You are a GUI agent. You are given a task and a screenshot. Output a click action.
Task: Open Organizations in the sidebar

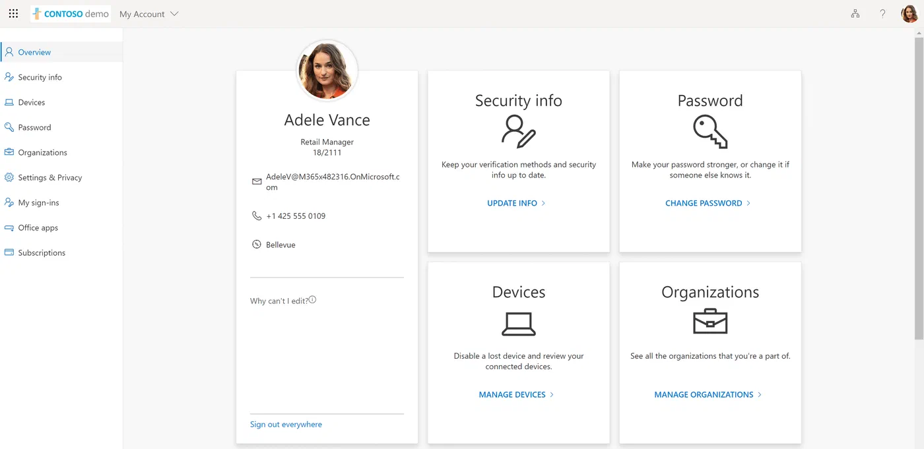(x=61, y=152)
